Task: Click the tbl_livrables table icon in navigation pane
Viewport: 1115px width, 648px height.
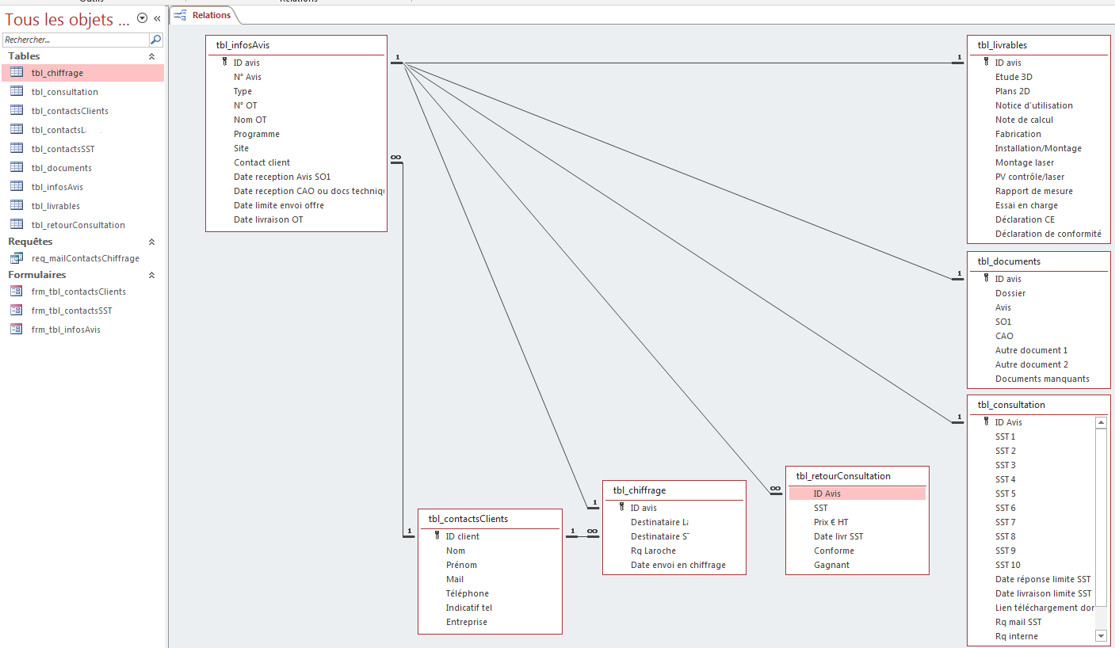Action: click(x=17, y=206)
